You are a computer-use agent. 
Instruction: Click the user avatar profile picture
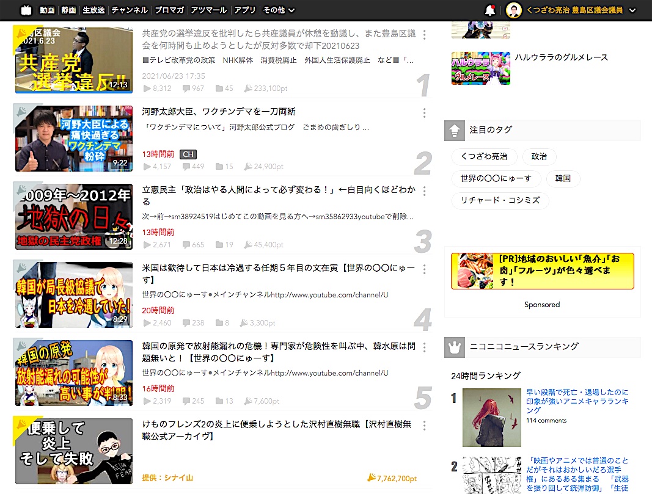[513, 10]
